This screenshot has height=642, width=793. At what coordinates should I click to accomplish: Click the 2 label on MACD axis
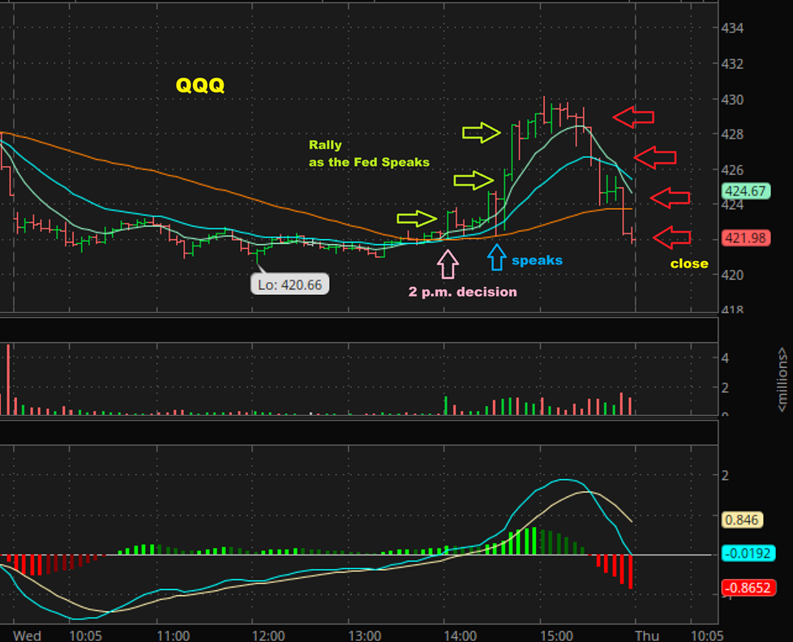pos(725,475)
